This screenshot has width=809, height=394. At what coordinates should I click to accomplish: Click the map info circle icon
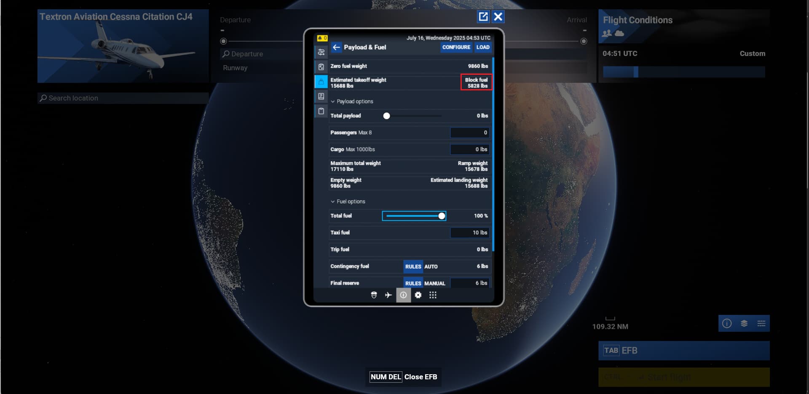727,323
